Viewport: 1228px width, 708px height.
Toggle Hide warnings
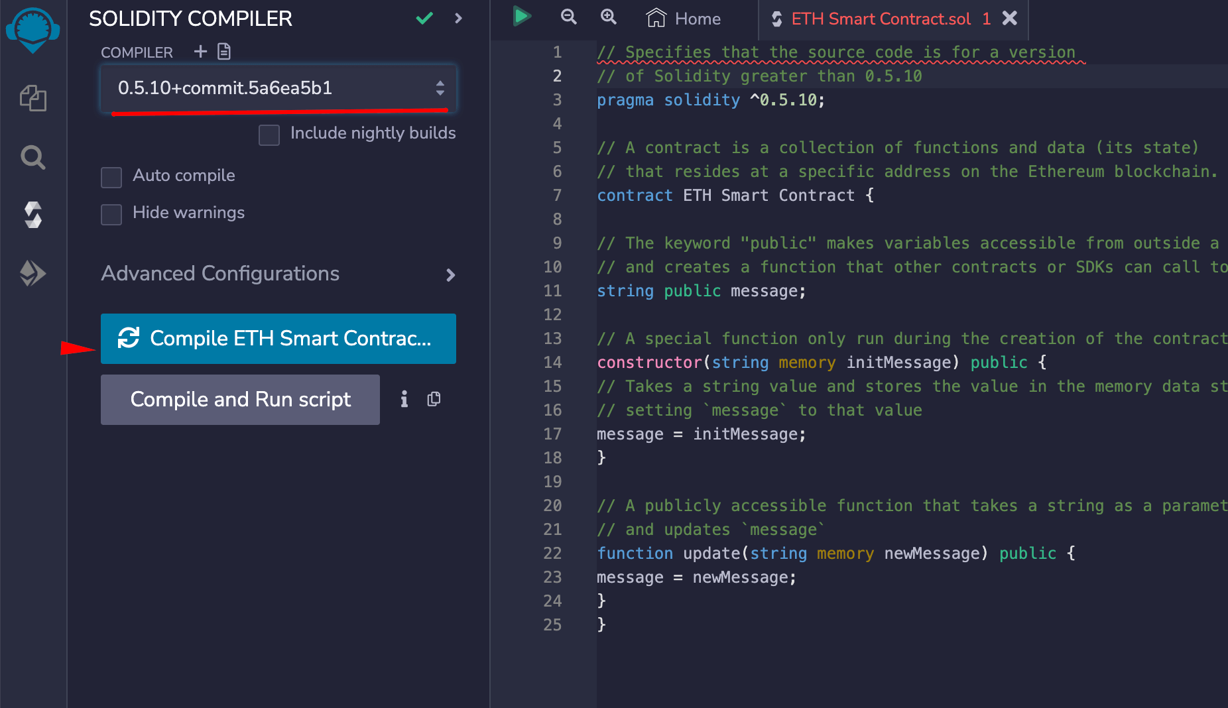point(111,214)
